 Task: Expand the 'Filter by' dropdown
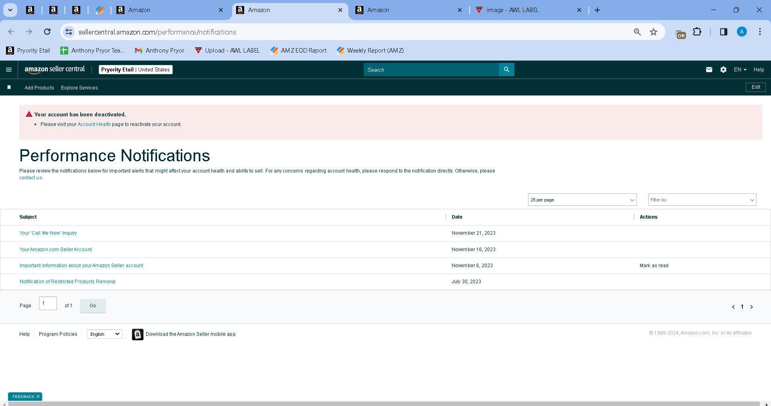[702, 200]
